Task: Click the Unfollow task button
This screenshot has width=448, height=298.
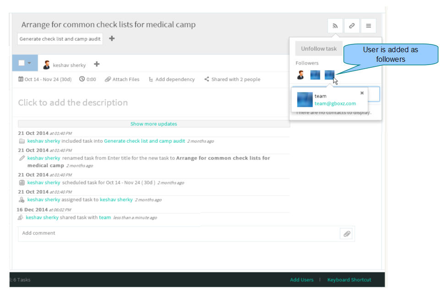Action: (319, 49)
